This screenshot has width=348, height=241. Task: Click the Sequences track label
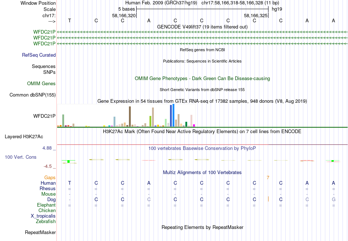(x=44, y=66)
